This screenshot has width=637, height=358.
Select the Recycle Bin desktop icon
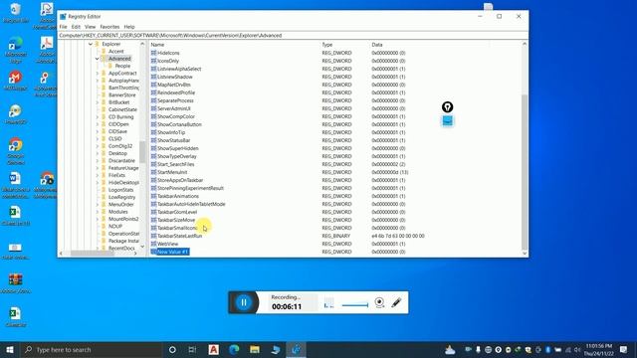pyautogui.click(x=16, y=12)
